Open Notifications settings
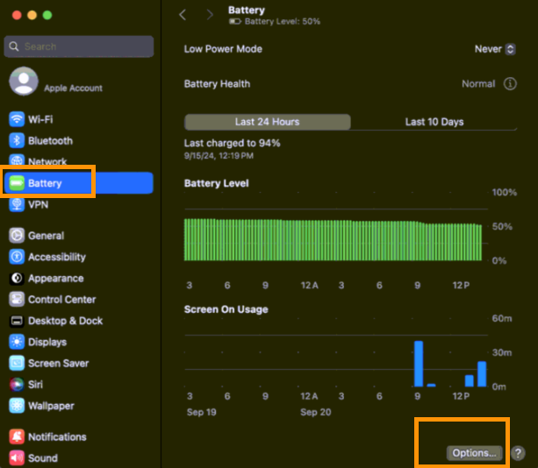The image size is (538, 468). (x=56, y=436)
